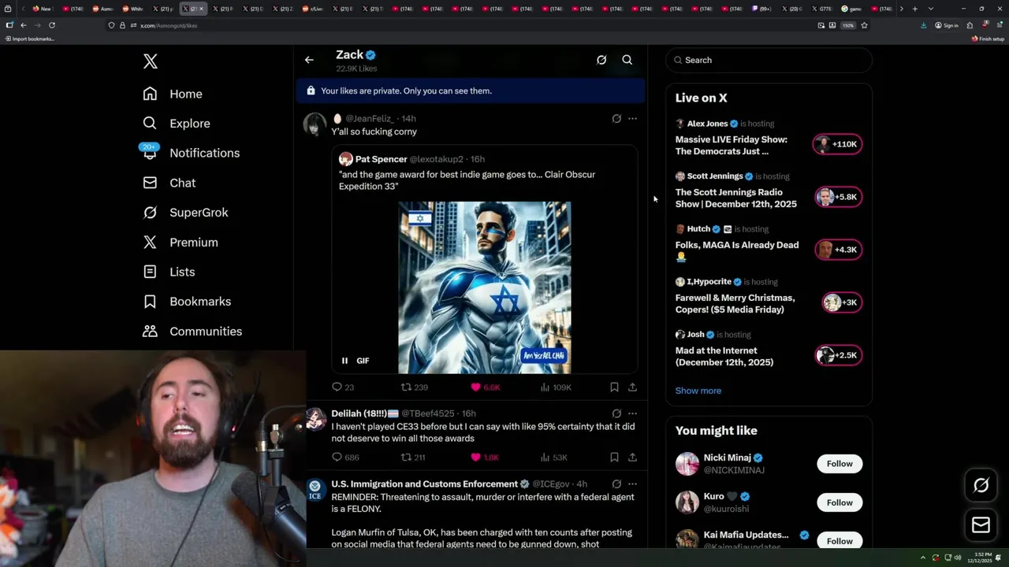The width and height of the screenshot is (1009, 567).
Task: Click the X logo in the sidebar
Action: pos(151,61)
